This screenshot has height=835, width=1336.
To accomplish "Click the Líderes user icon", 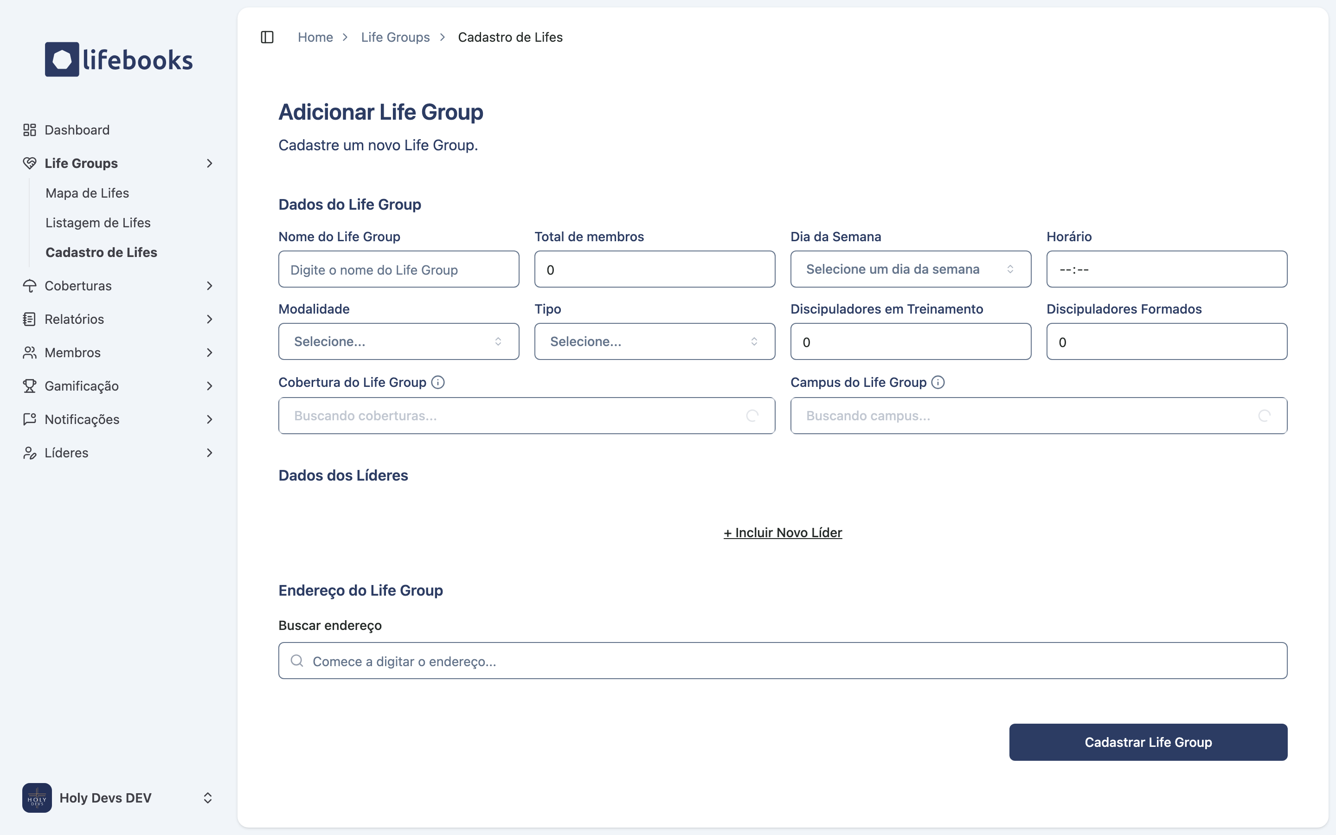I will click(x=29, y=453).
